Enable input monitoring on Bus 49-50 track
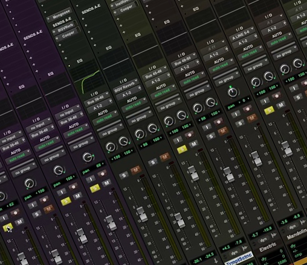The image size is (307, 265). click(178, 140)
